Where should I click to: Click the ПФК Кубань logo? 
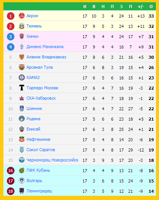(22, 170)
